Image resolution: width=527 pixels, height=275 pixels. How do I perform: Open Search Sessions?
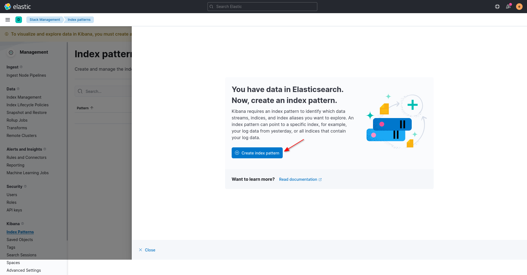pyautogui.click(x=21, y=255)
